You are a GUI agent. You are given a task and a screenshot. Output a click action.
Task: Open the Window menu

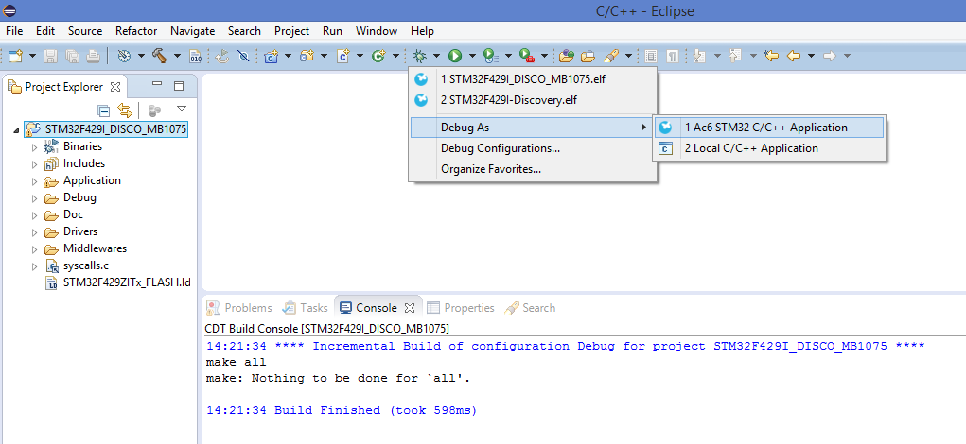click(377, 31)
